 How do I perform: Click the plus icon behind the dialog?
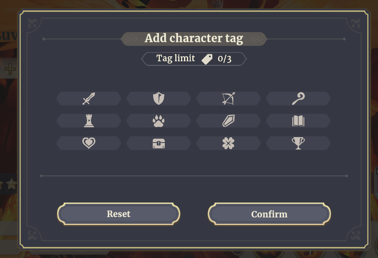(x=10, y=69)
